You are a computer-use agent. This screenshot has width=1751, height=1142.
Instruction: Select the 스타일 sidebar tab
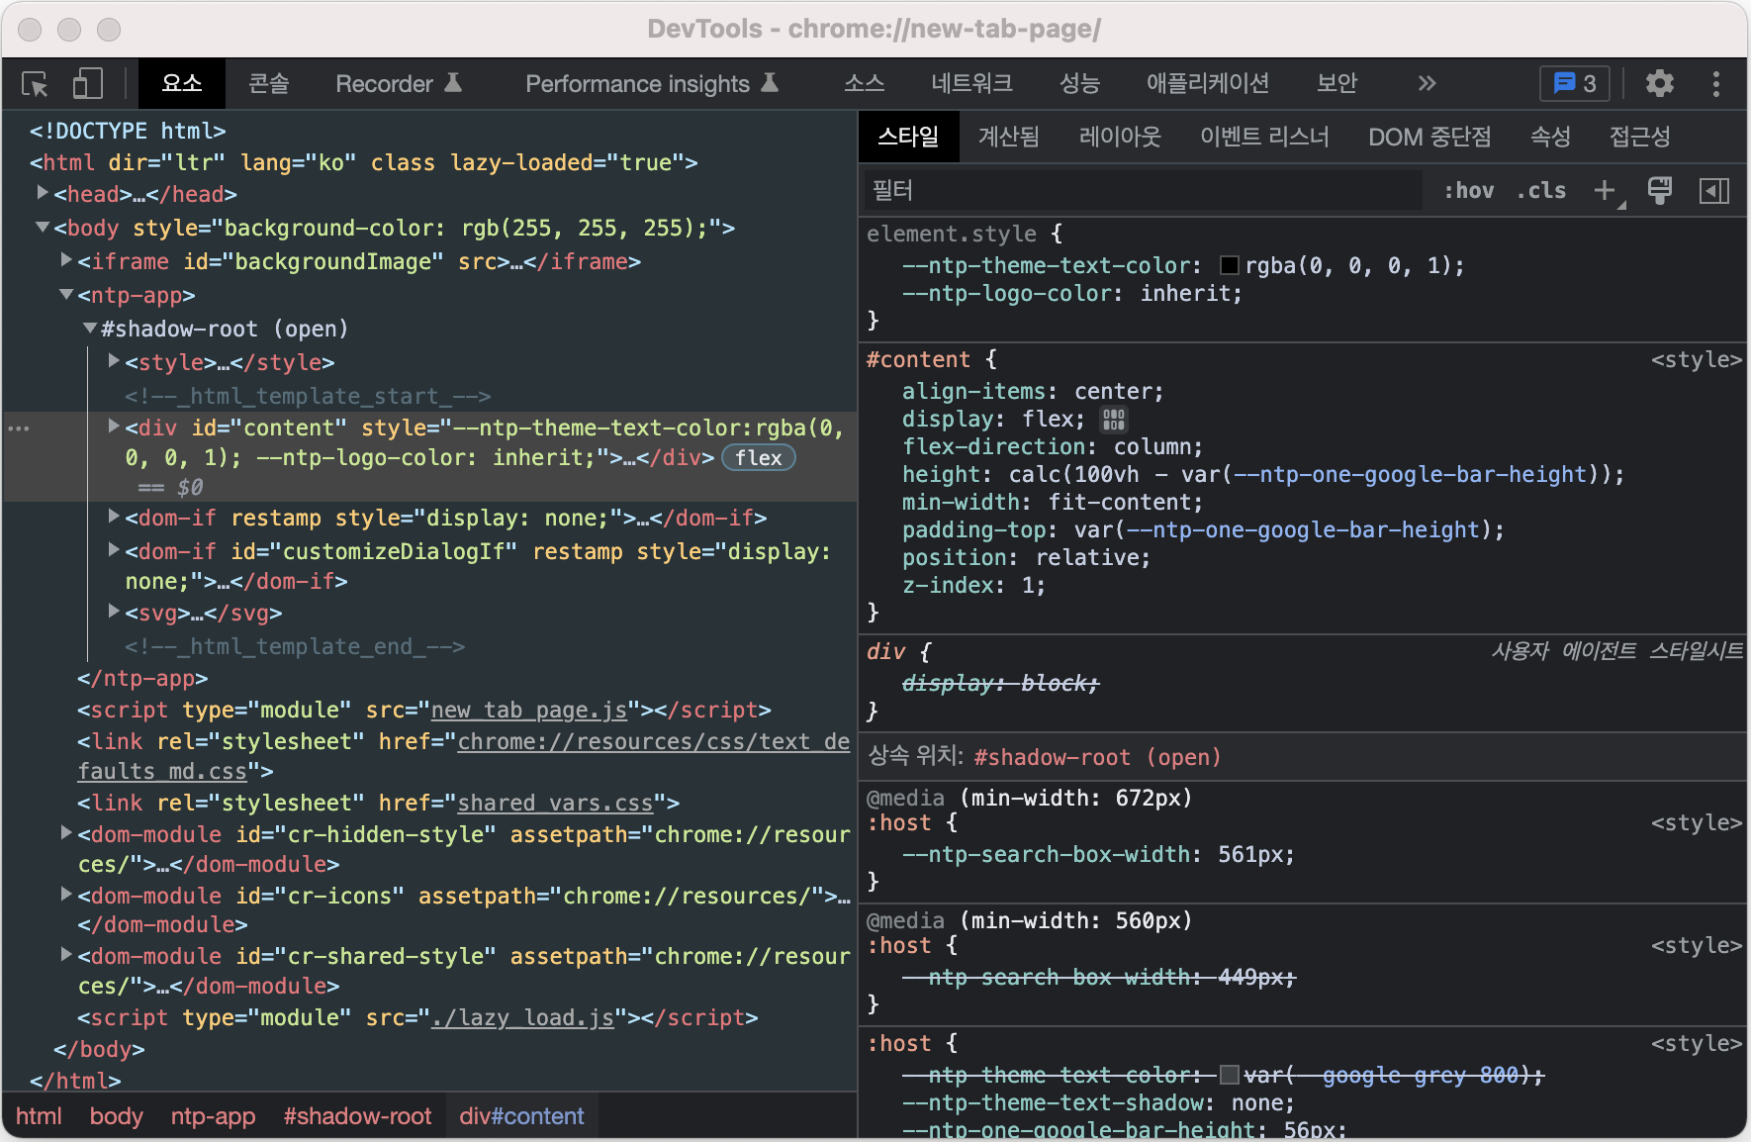(908, 137)
